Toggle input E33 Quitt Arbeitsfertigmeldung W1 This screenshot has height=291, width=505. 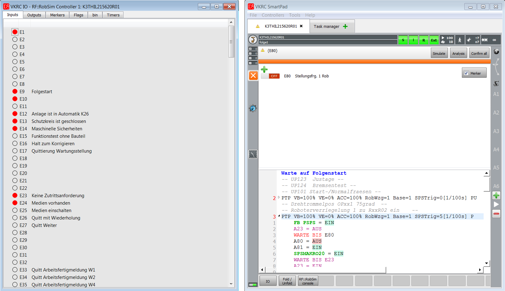15,270
